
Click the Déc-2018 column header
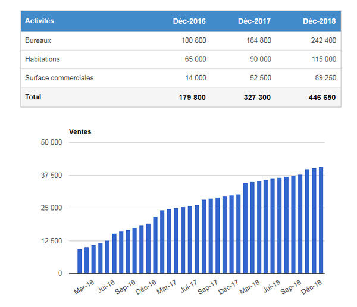pyautogui.click(x=319, y=21)
